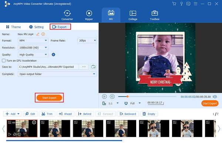Select the Export tab

60,27
